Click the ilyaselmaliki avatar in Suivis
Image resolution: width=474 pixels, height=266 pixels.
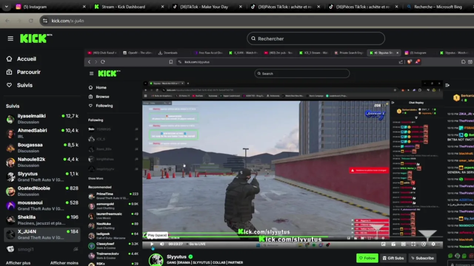pyautogui.click(x=10, y=119)
